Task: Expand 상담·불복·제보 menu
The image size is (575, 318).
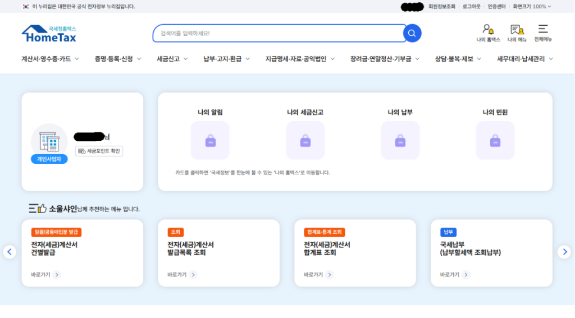Action: (x=458, y=59)
